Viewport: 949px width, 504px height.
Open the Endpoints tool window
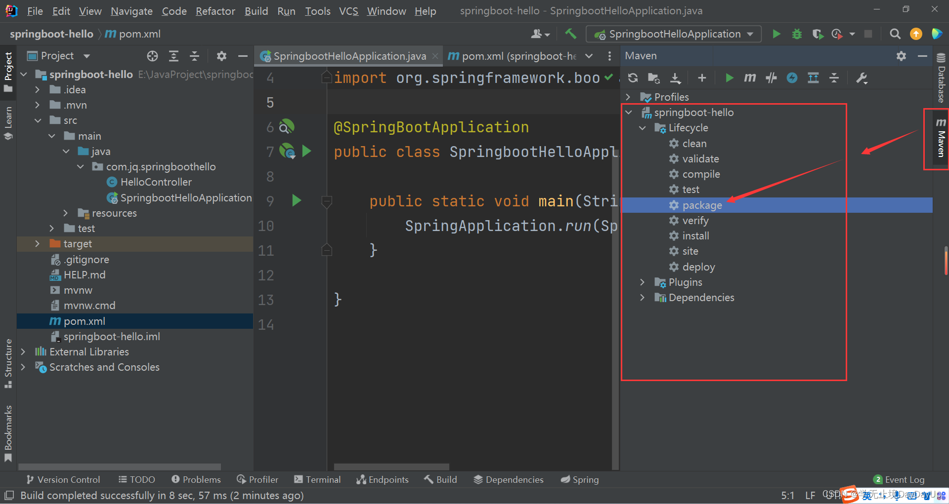382,479
